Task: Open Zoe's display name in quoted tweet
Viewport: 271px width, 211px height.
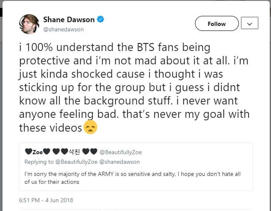Action: [38, 152]
